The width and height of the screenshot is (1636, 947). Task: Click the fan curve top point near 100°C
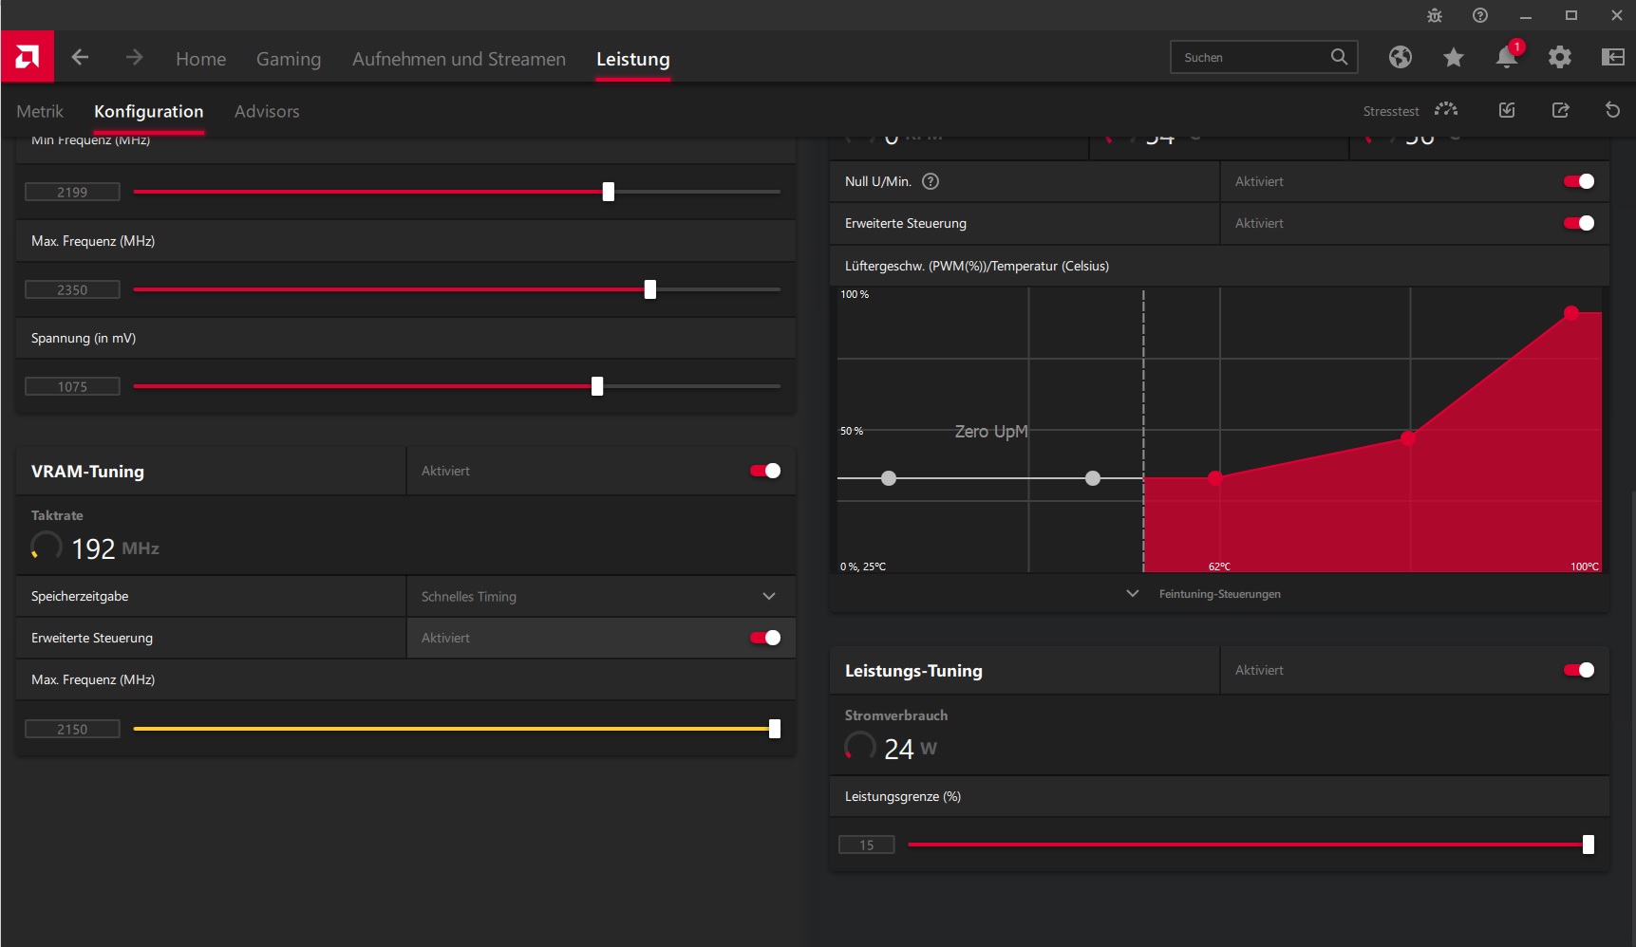tap(1571, 313)
